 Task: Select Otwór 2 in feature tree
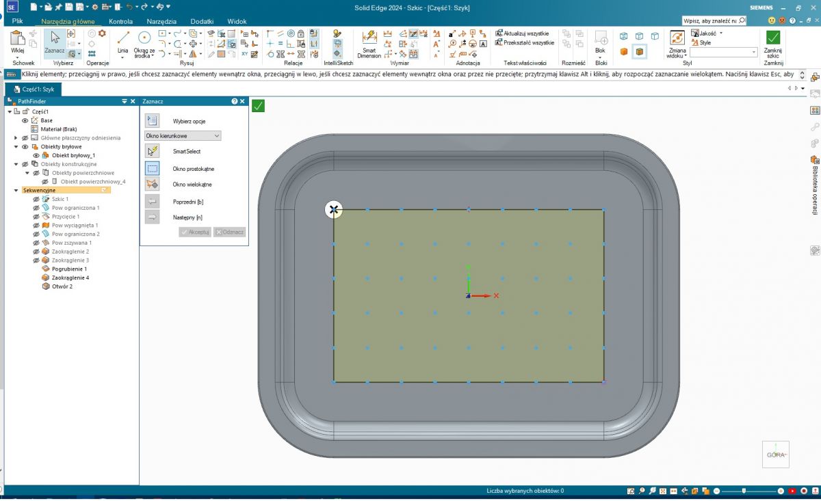(62, 286)
